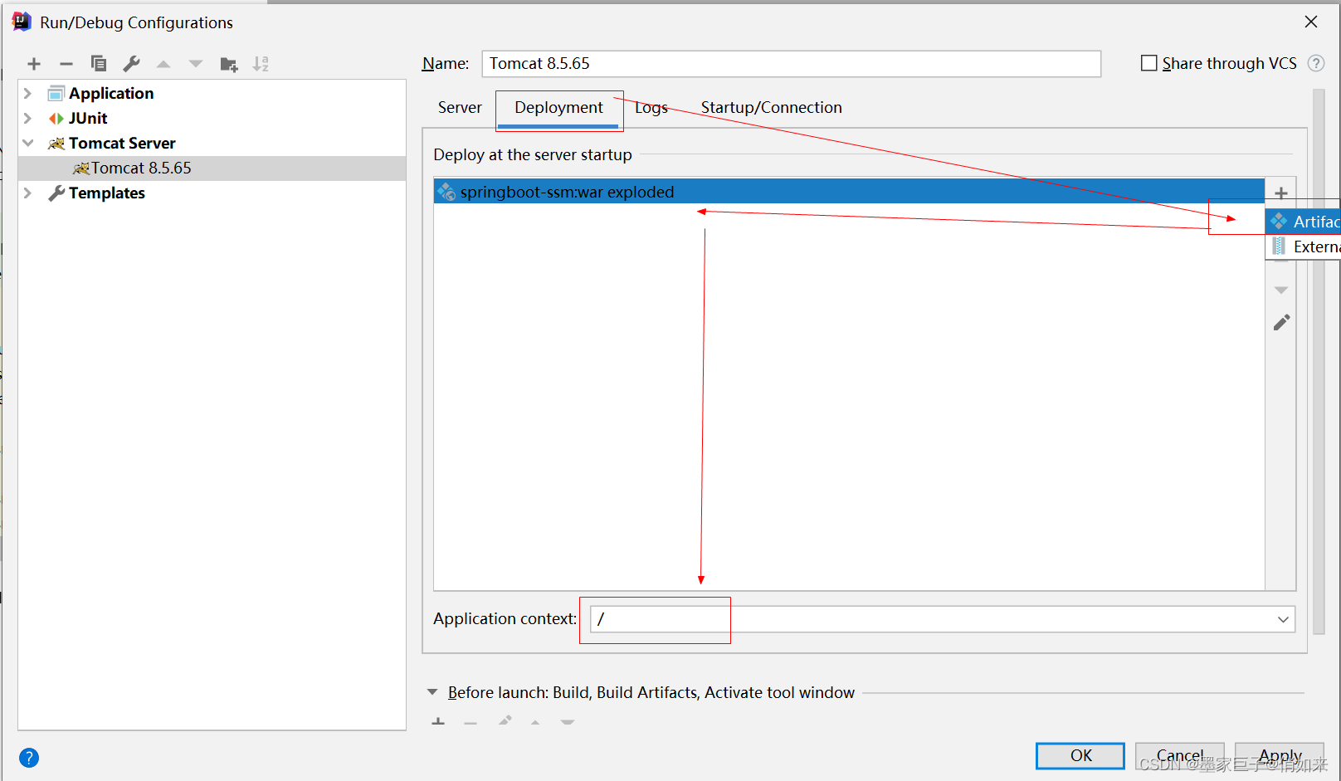Move before launch task up
Image resolution: width=1341 pixels, height=781 pixels.
click(535, 722)
